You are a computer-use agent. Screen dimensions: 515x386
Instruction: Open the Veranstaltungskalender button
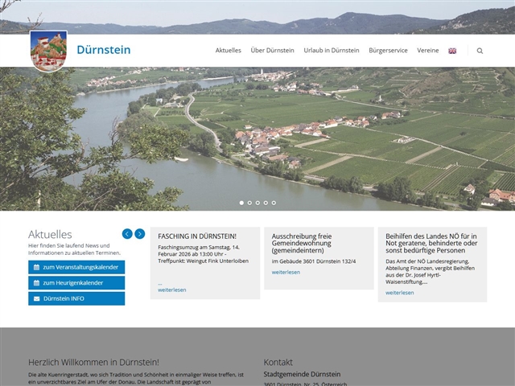point(76,267)
